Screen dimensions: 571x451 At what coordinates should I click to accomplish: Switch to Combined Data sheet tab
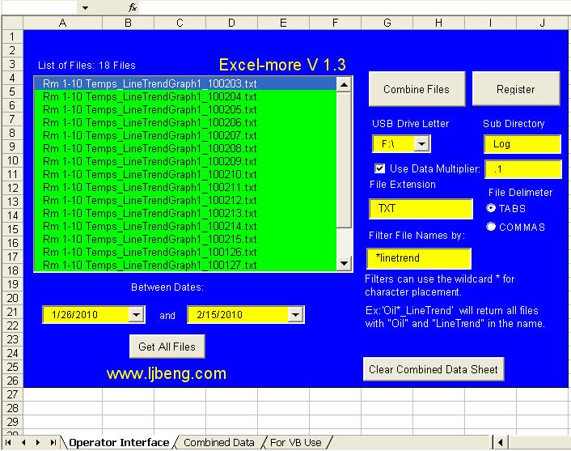219,443
